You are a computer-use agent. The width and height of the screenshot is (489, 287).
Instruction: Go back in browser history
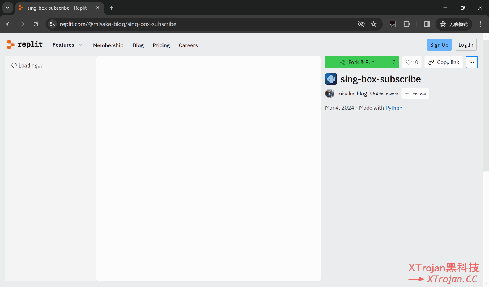(x=8, y=24)
